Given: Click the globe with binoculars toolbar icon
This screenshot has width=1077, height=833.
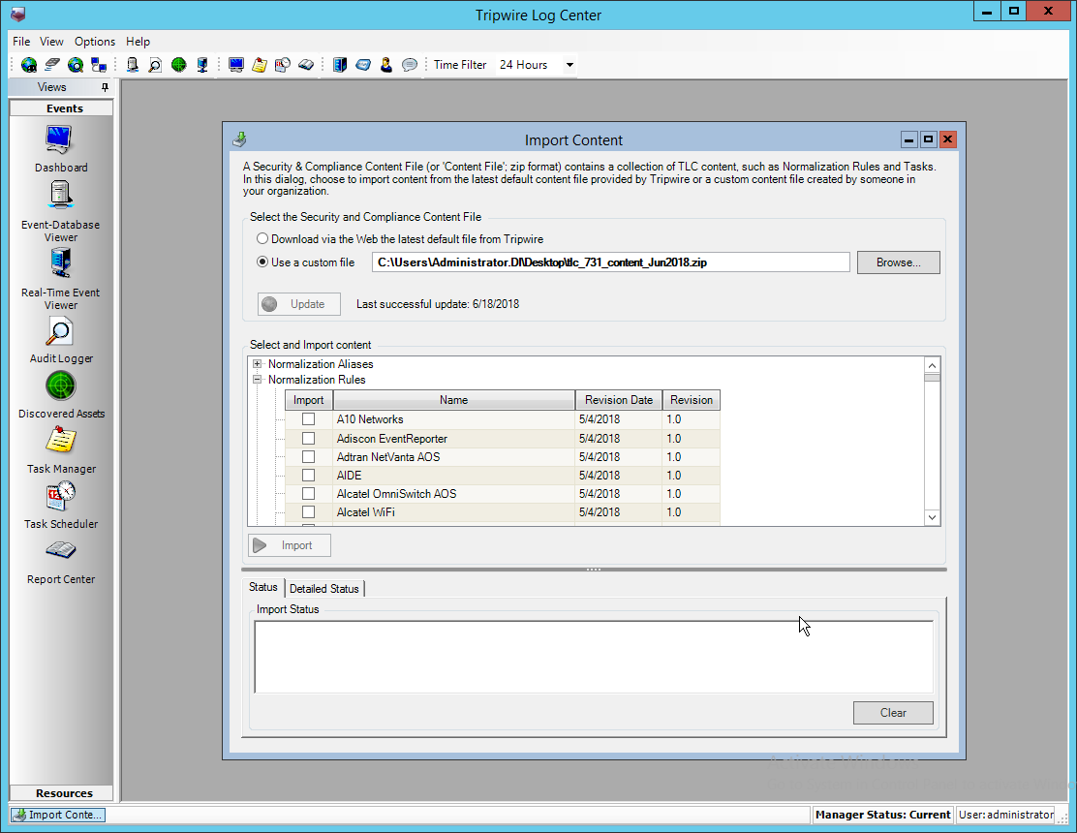Looking at the screenshot, I should tap(29, 65).
